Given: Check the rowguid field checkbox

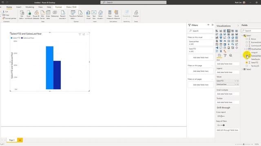Looking at the screenshot, I should 247,52.
